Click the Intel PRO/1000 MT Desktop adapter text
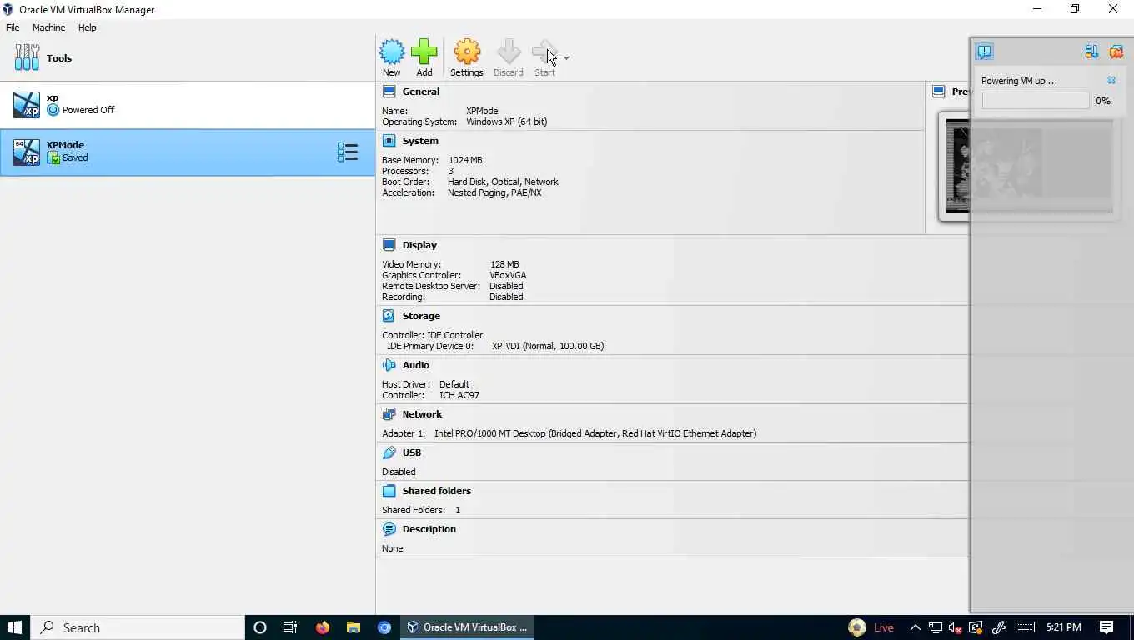1134x640 pixels. [x=595, y=433]
